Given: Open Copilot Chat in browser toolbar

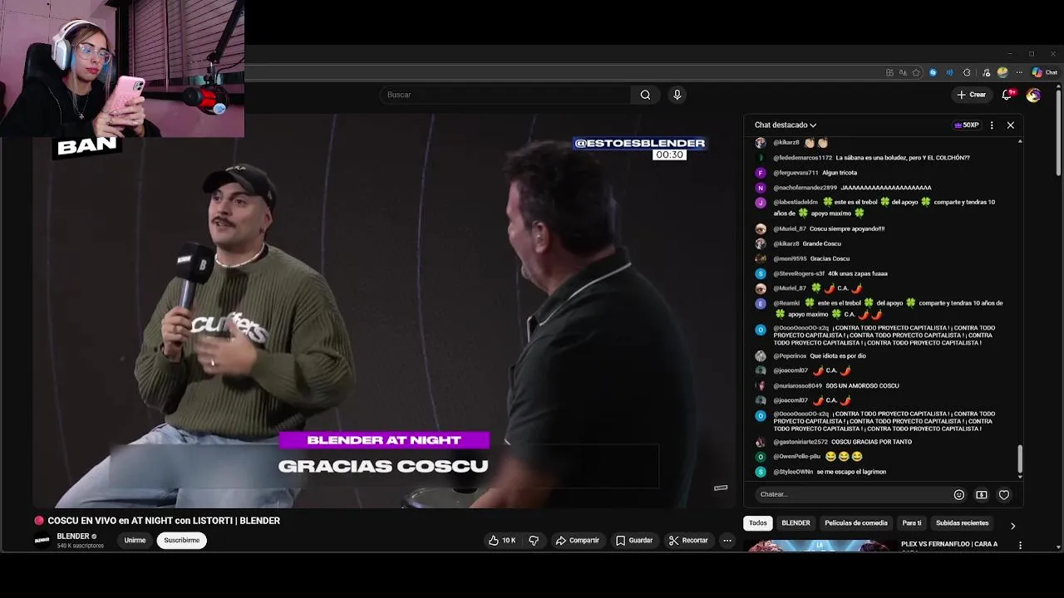Looking at the screenshot, I should (x=1045, y=72).
